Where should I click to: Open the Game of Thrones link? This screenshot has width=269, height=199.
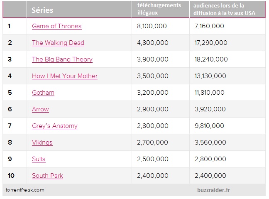56,26
